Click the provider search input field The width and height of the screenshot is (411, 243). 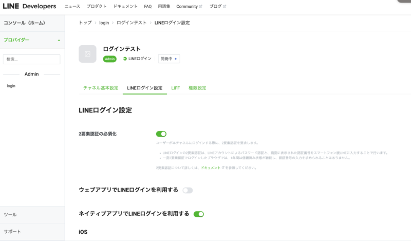click(x=32, y=60)
